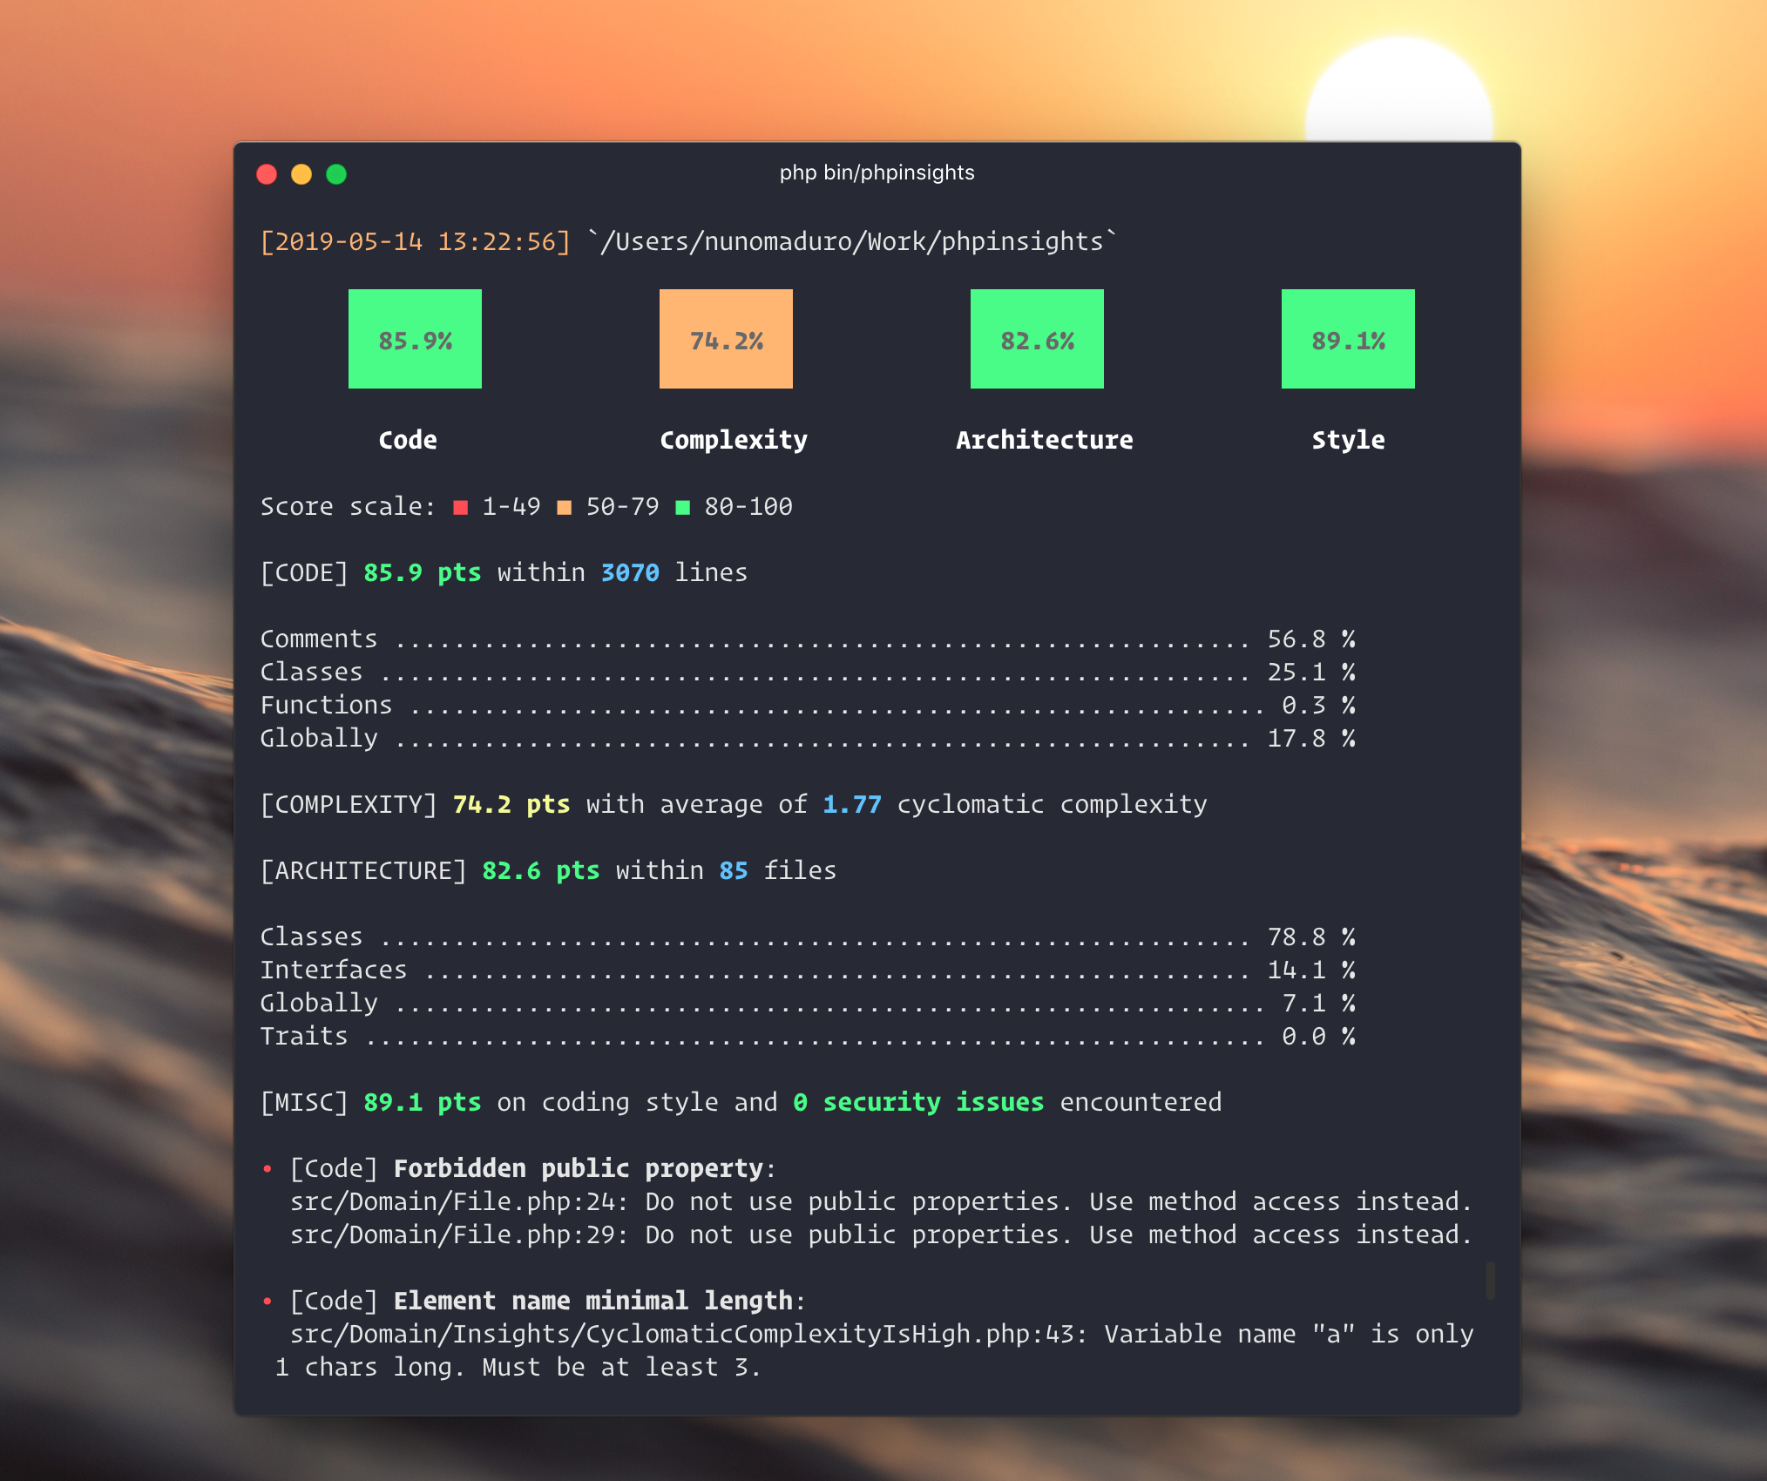The image size is (1767, 1481).
Task: Click the blue '85' files count
Action: pos(734,870)
